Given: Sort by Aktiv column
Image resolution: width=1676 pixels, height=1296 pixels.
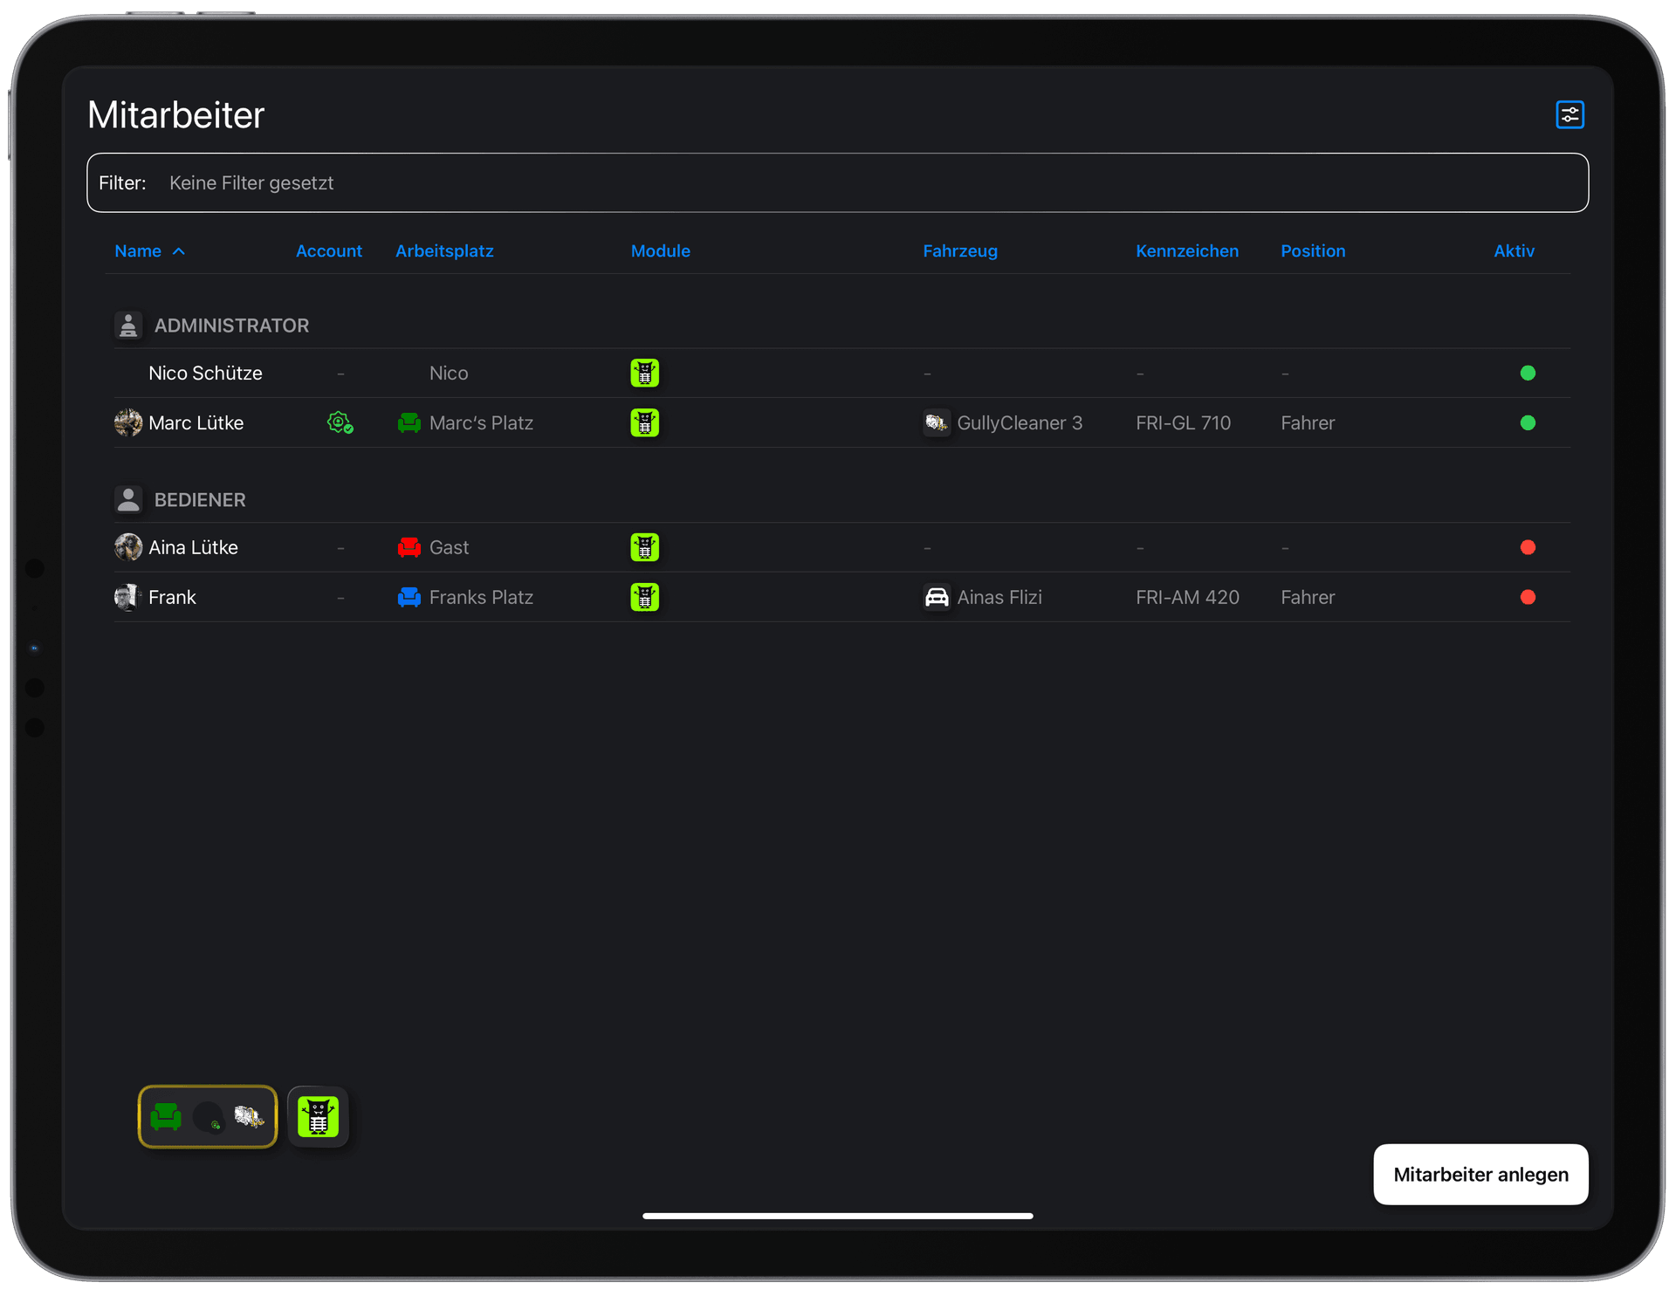Looking at the screenshot, I should 1514,250.
